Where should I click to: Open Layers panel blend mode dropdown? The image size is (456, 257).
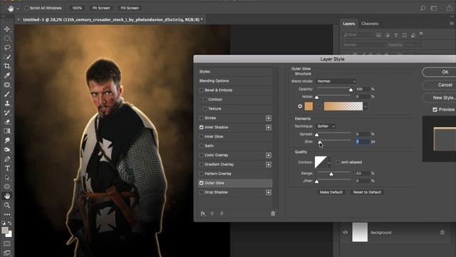point(364,45)
